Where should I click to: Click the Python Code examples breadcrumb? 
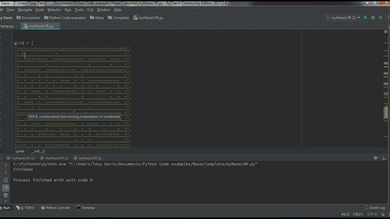65,18
